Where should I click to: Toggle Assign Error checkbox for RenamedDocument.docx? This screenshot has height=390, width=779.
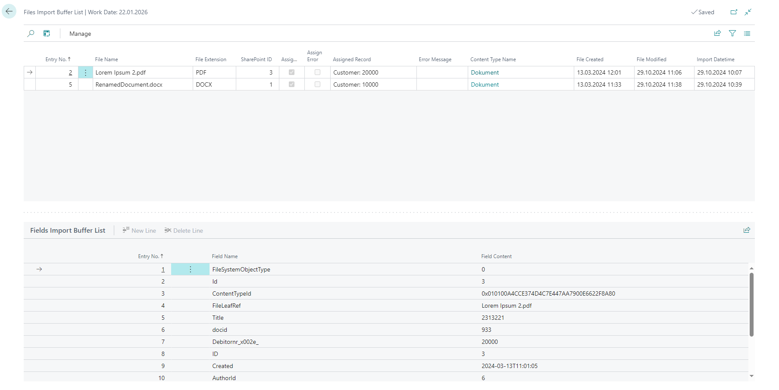pos(317,84)
